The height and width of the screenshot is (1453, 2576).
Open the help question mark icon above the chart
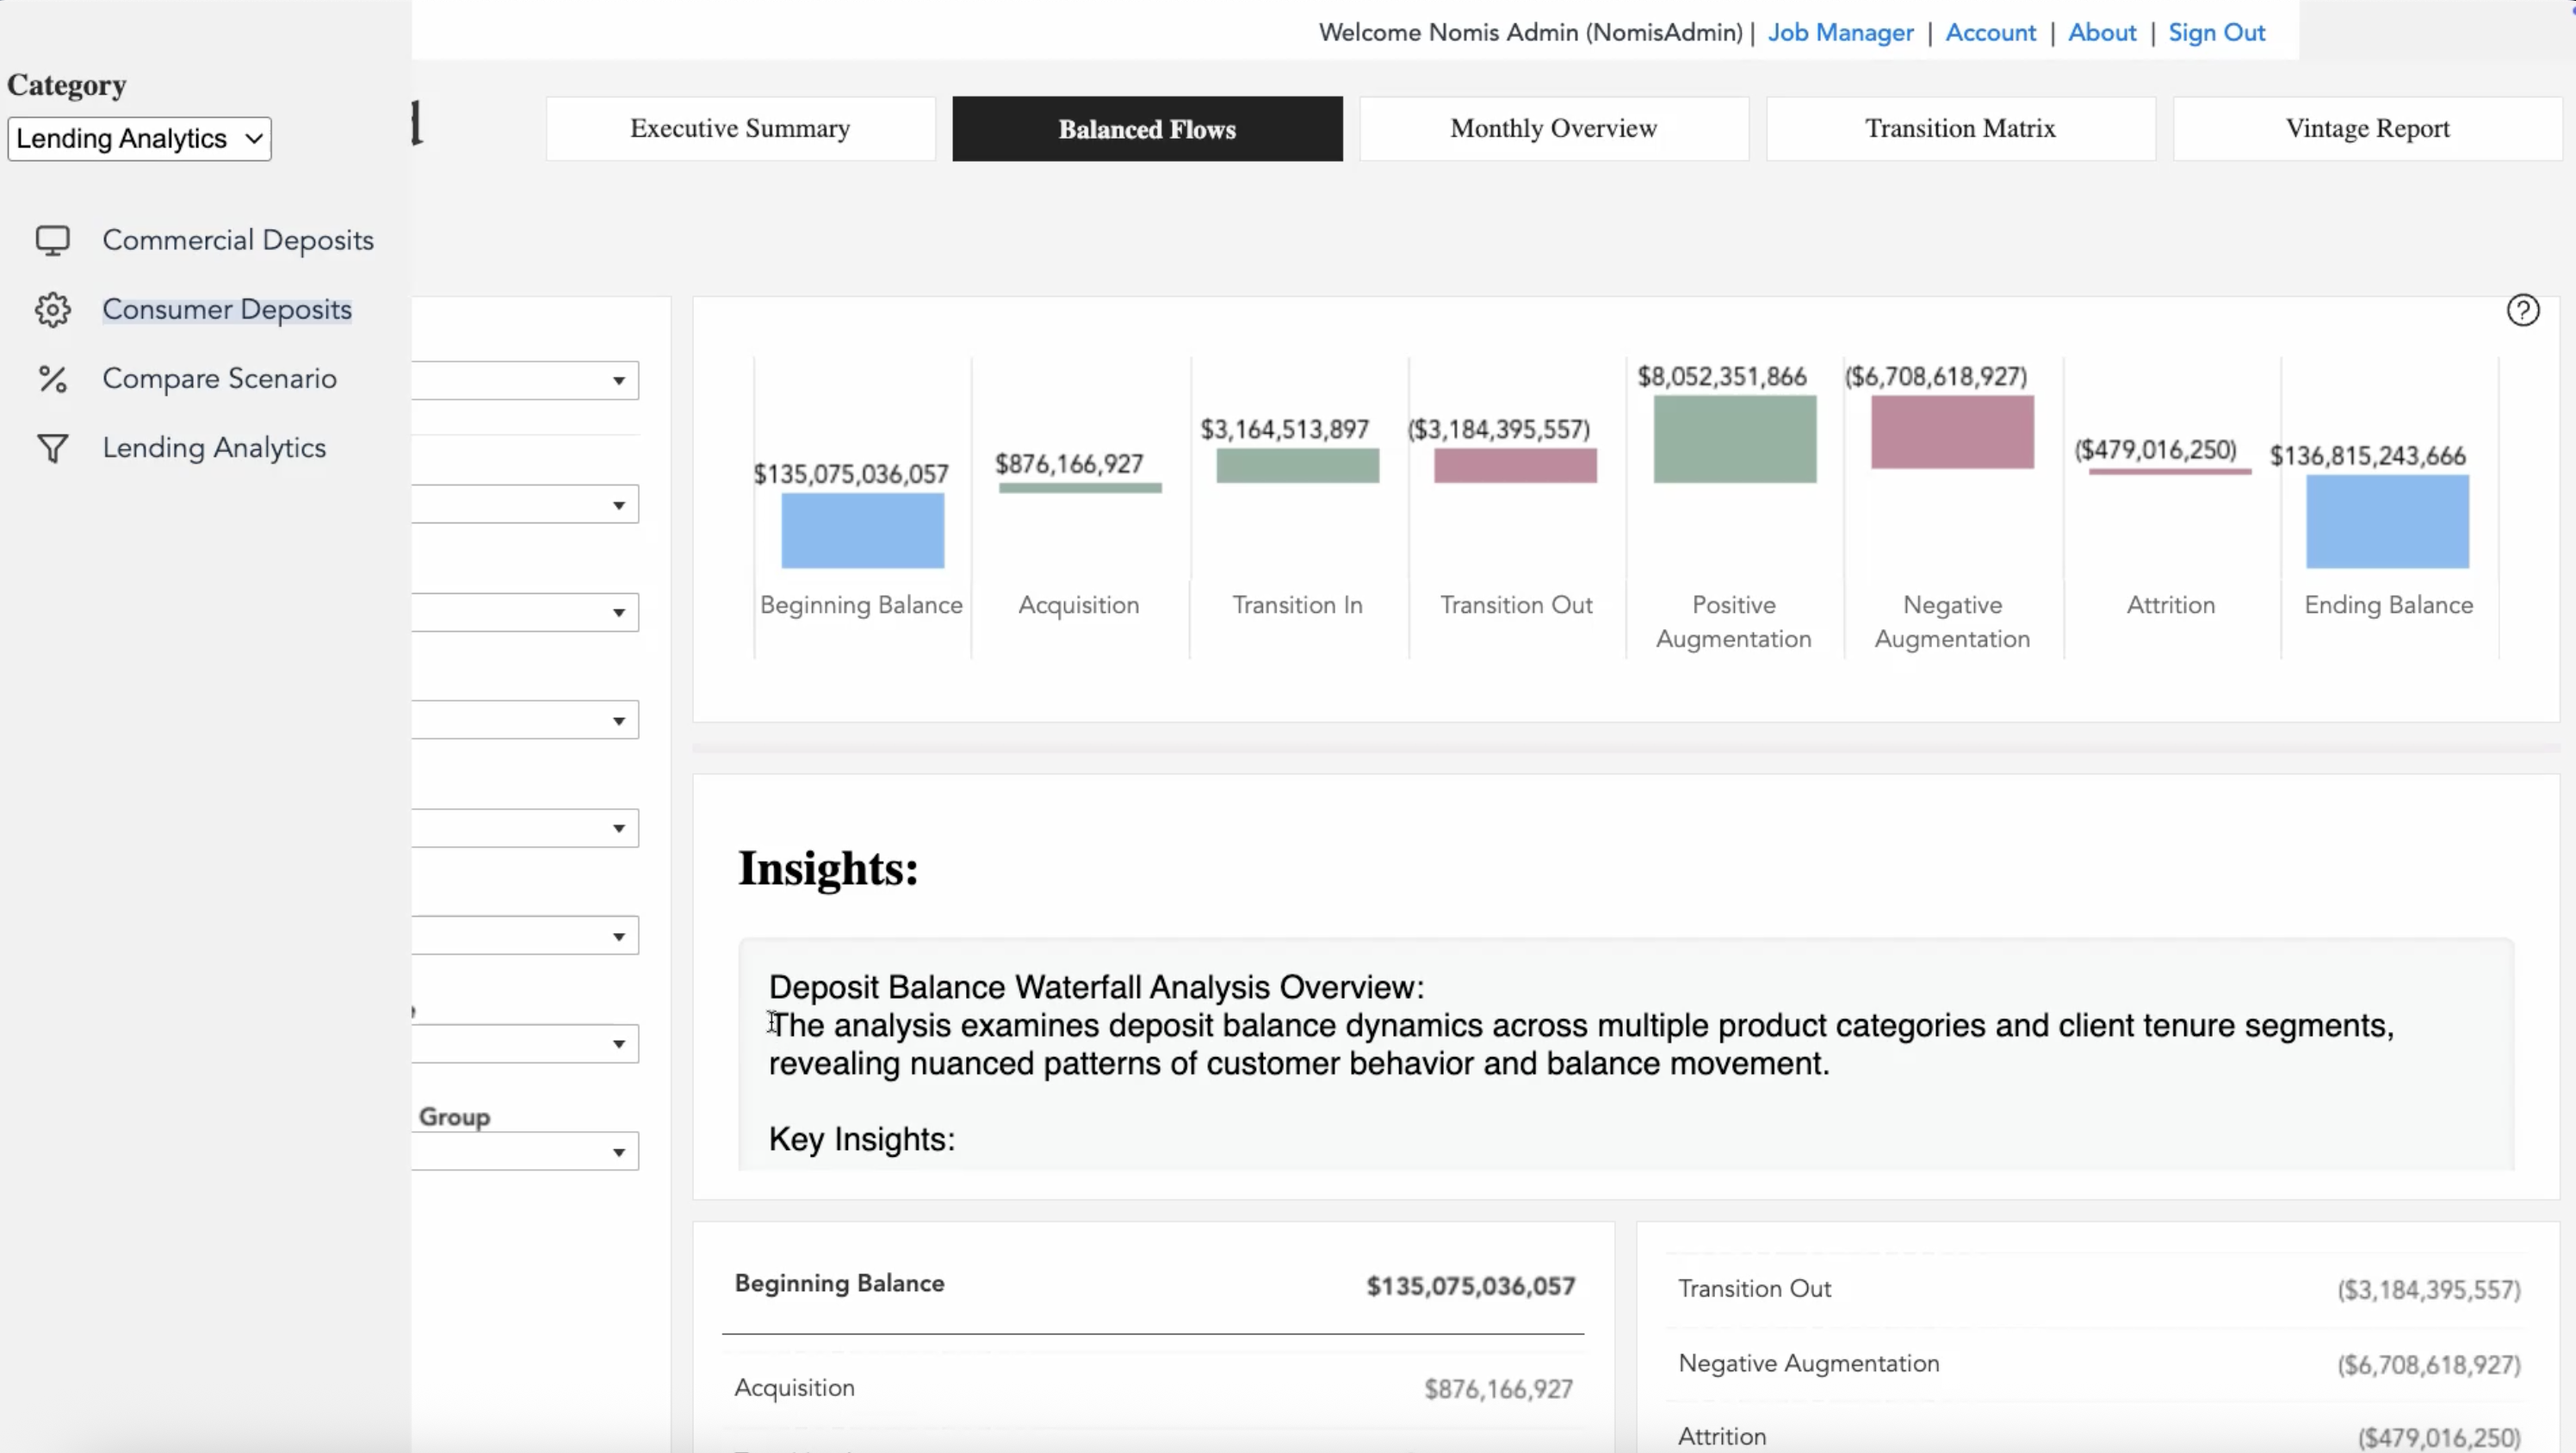pos(2524,310)
